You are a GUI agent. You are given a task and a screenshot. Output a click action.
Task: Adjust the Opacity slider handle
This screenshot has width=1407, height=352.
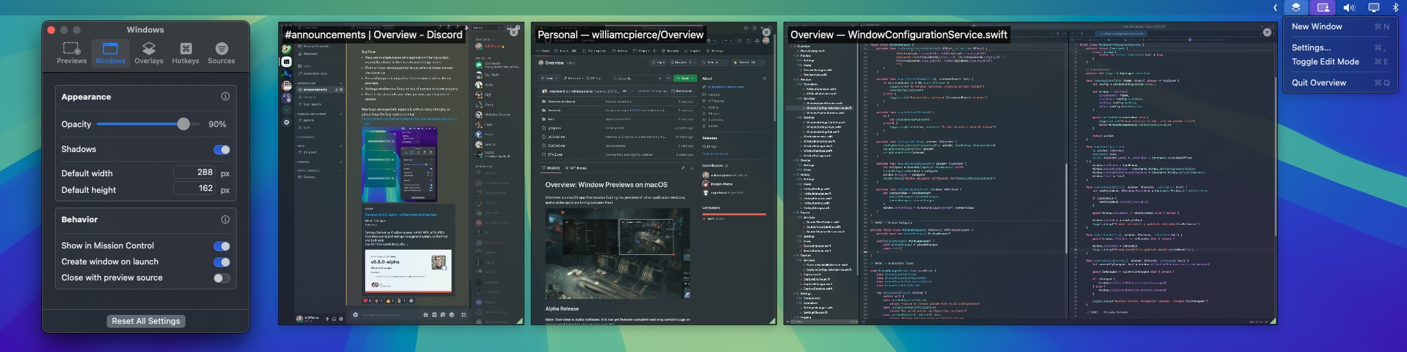[x=184, y=124]
